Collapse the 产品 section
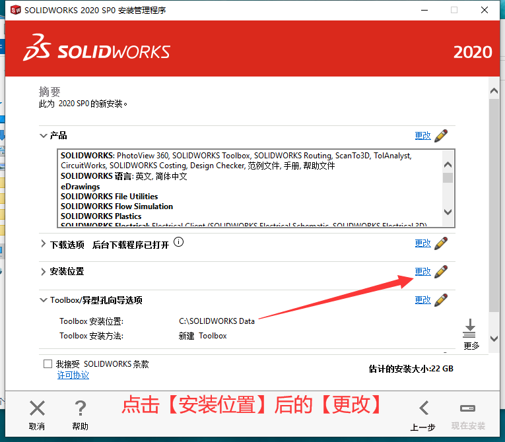Screen dimensions: 505x442 [43, 135]
